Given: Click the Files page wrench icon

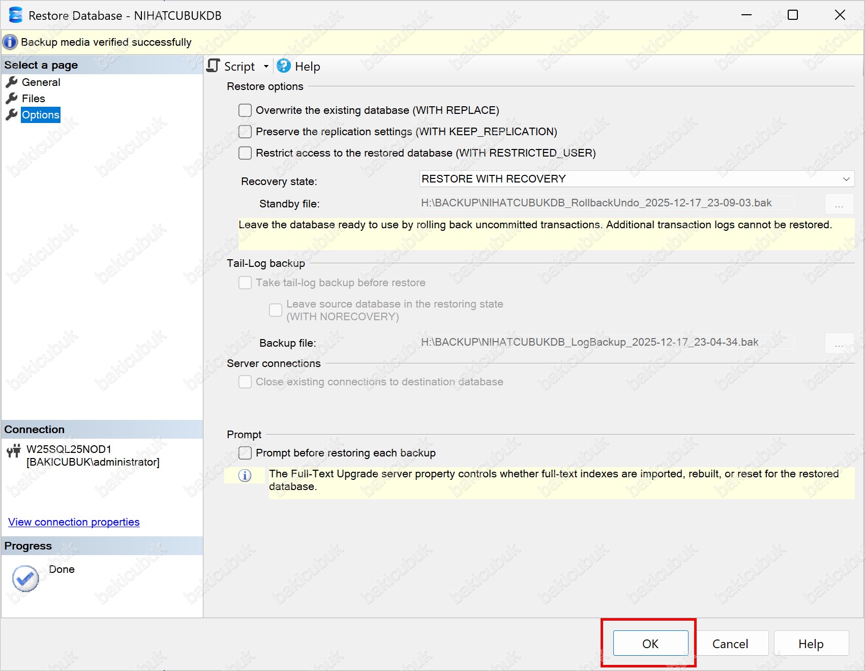Looking at the screenshot, I should [12, 99].
